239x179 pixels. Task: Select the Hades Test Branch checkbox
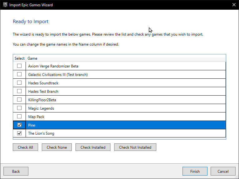pyautogui.click(x=19, y=91)
